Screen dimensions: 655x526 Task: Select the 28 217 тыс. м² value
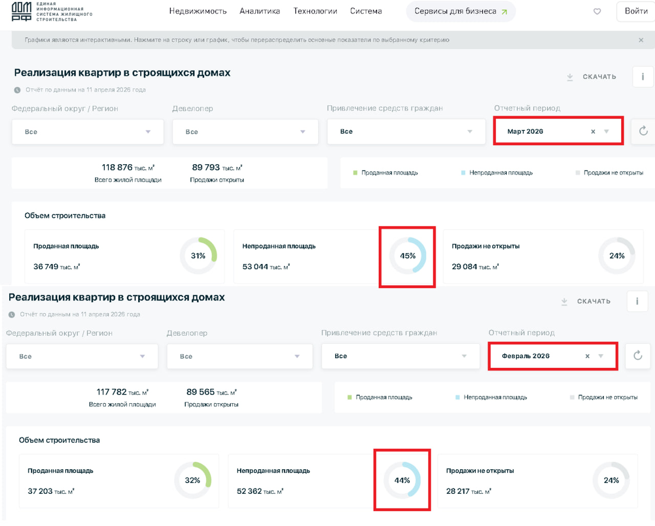[x=469, y=492]
